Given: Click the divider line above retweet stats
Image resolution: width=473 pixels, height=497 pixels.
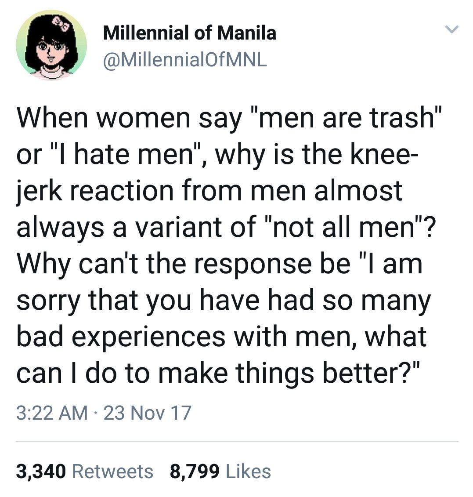Looking at the screenshot, I should [x=236, y=441].
